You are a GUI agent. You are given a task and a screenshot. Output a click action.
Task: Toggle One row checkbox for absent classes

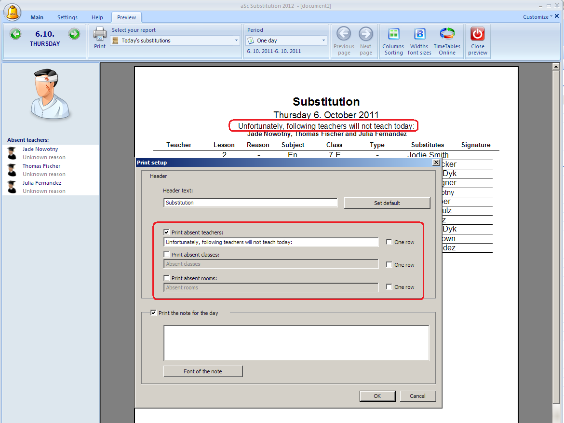point(389,264)
